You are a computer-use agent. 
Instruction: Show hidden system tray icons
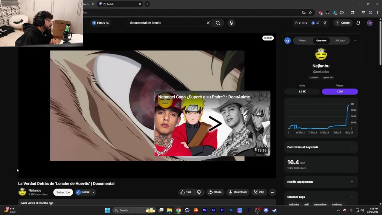338,210
